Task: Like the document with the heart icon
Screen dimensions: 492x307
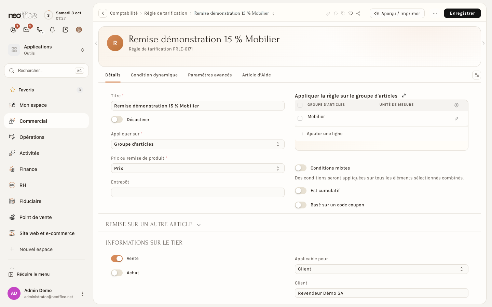Action: point(351,14)
